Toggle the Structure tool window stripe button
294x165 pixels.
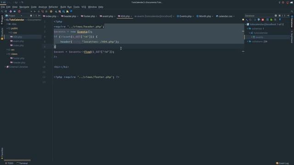(2, 34)
